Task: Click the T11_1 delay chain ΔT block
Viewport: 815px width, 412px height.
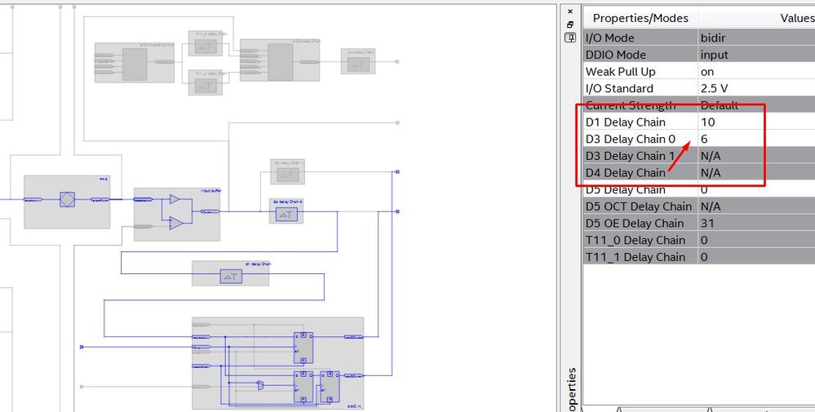Action: coord(206,86)
